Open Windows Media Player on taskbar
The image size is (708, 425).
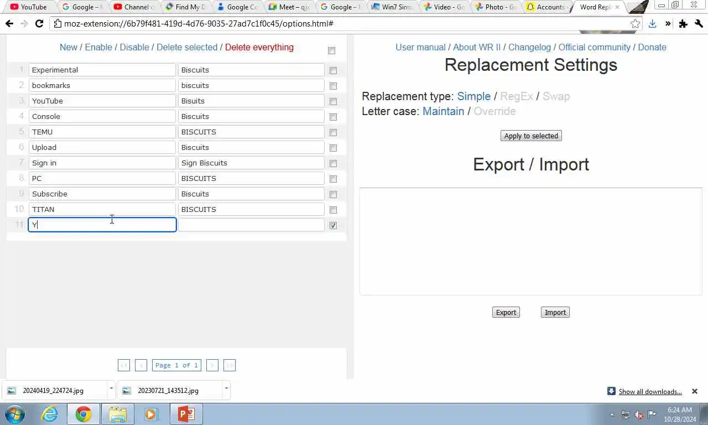point(151,414)
